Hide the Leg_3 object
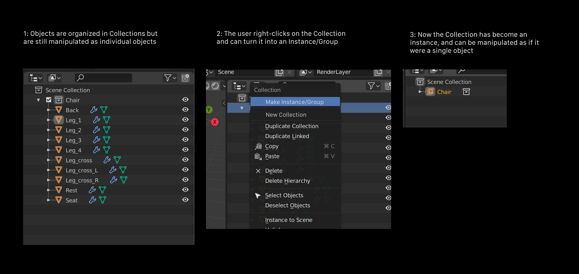 pos(185,140)
